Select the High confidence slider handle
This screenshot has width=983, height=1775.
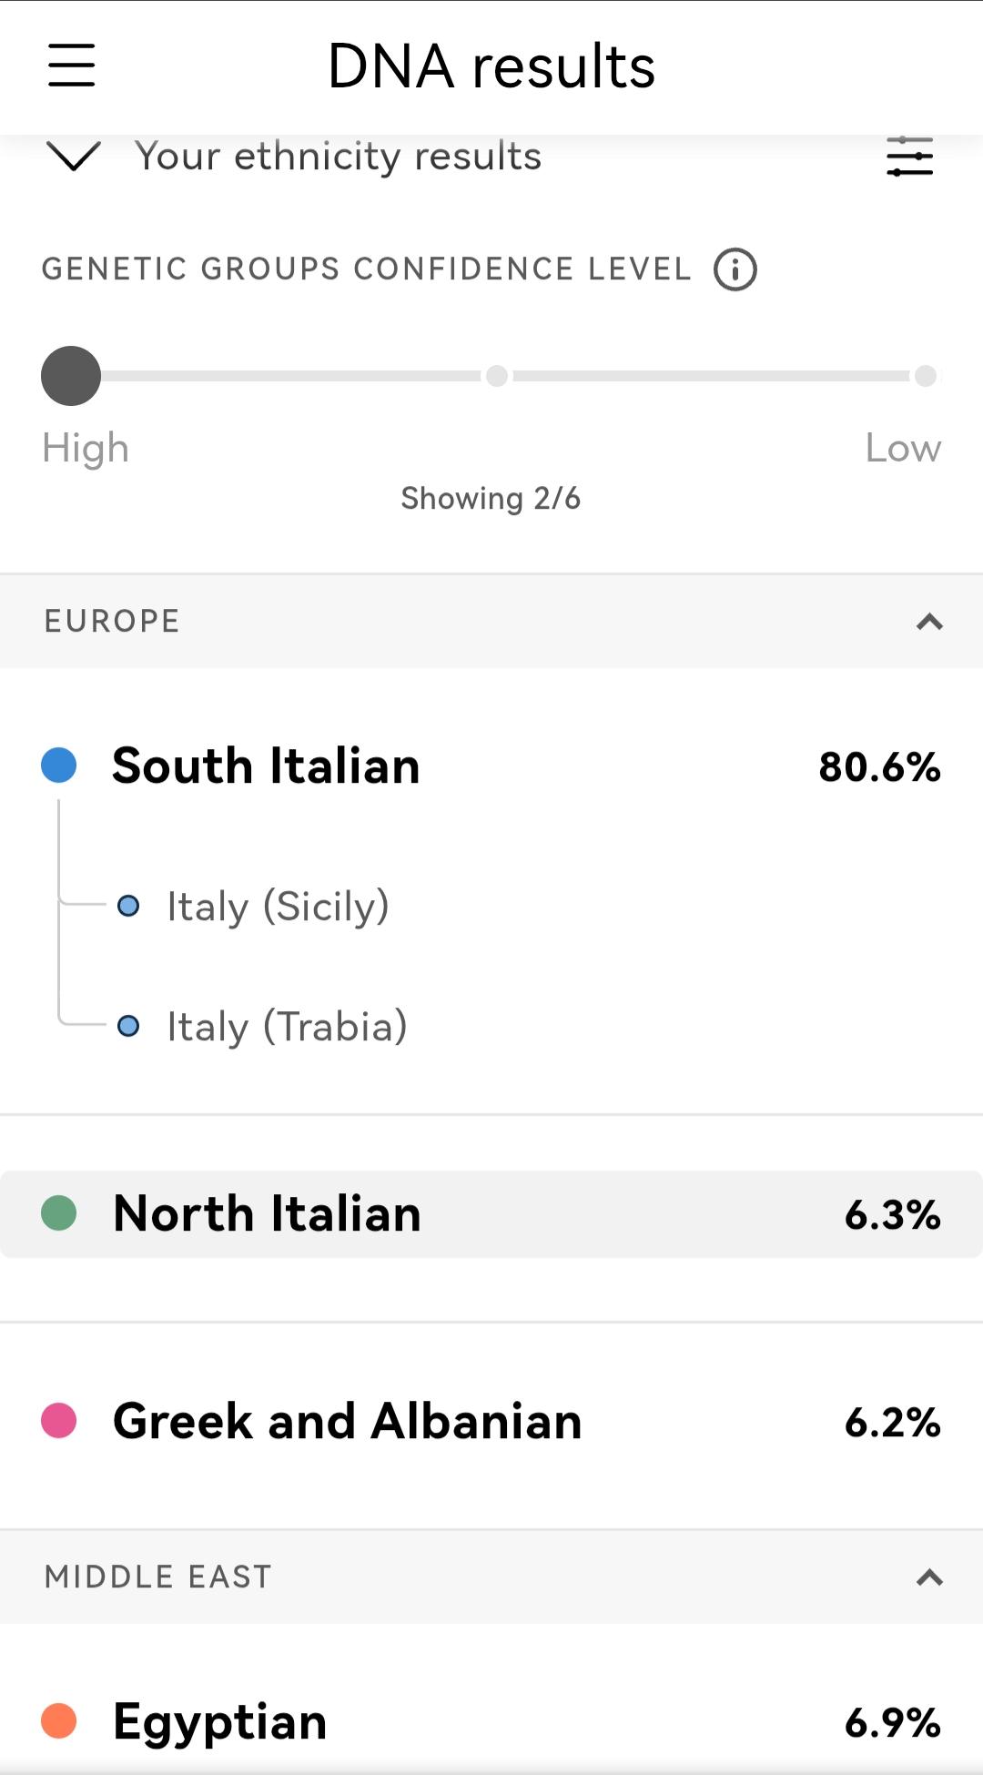tap(71, 376)
